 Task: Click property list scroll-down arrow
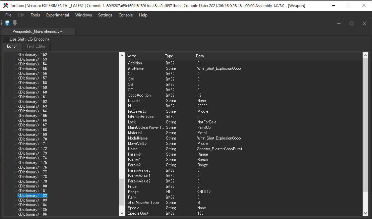tap(365, 213)
